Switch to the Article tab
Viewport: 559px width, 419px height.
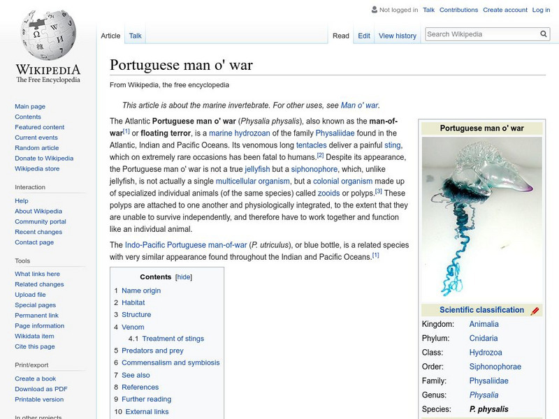(x=110, y=36)
